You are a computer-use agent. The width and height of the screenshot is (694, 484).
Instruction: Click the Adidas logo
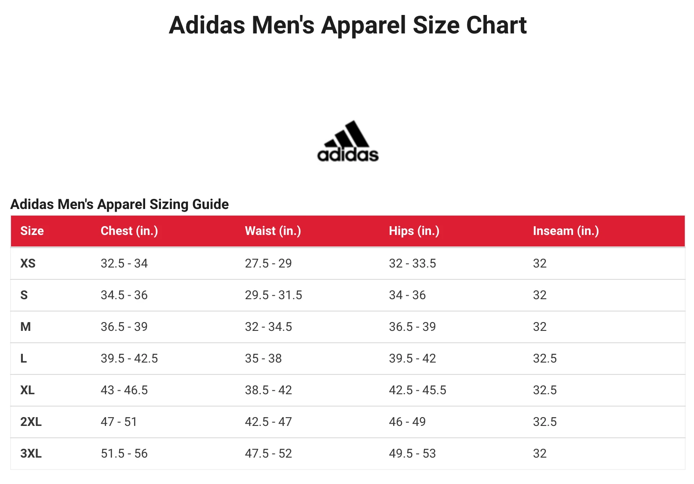(348, 142)
